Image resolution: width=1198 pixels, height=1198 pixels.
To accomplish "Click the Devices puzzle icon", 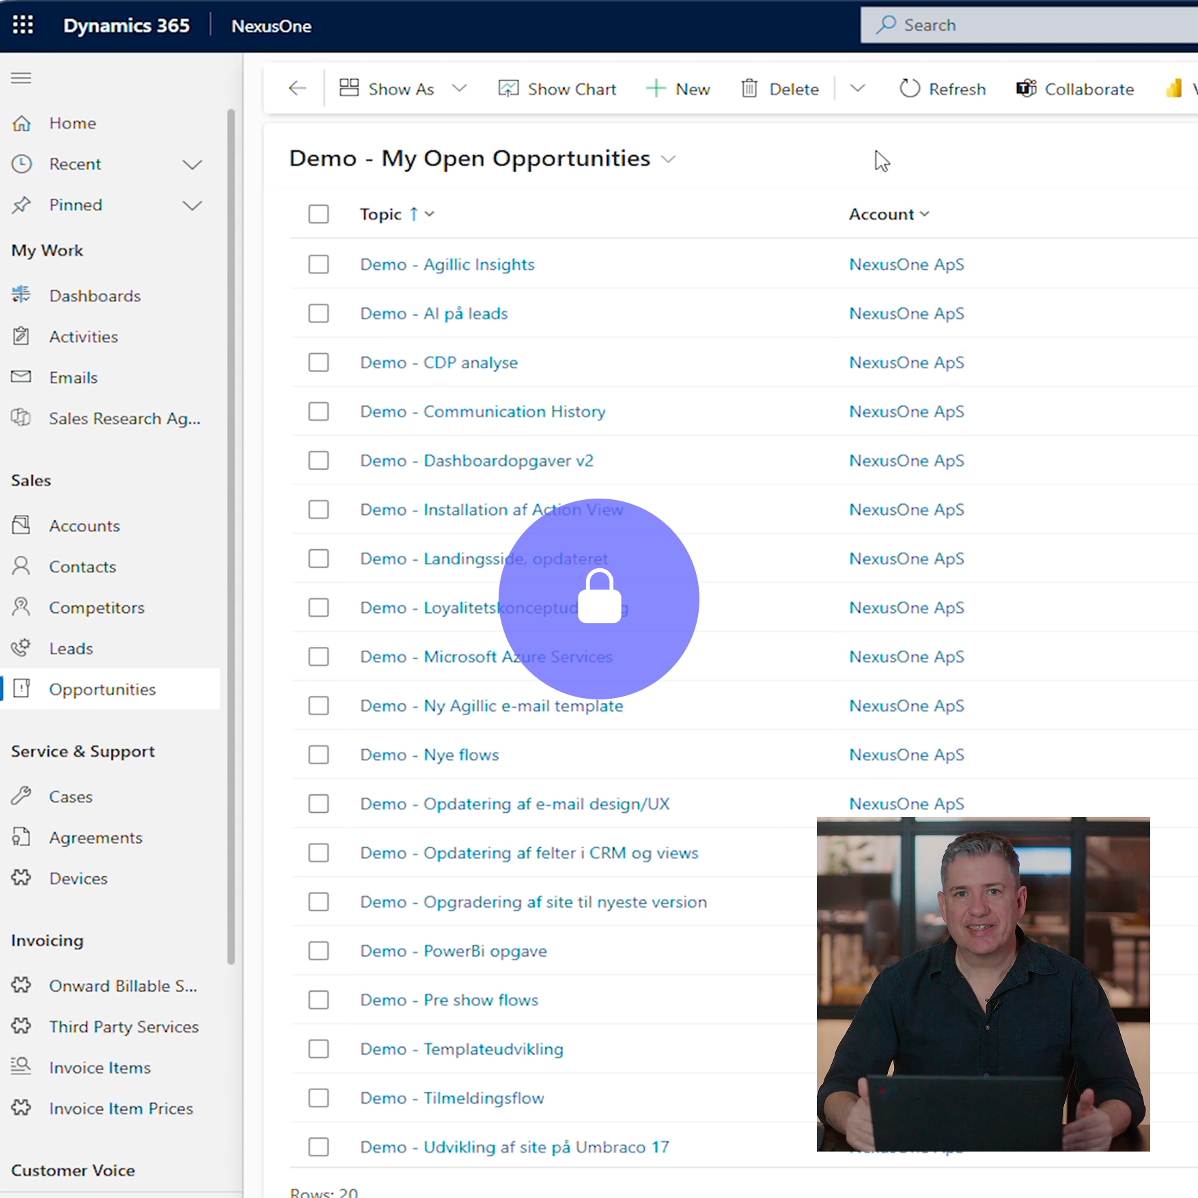I will (22, 878).
